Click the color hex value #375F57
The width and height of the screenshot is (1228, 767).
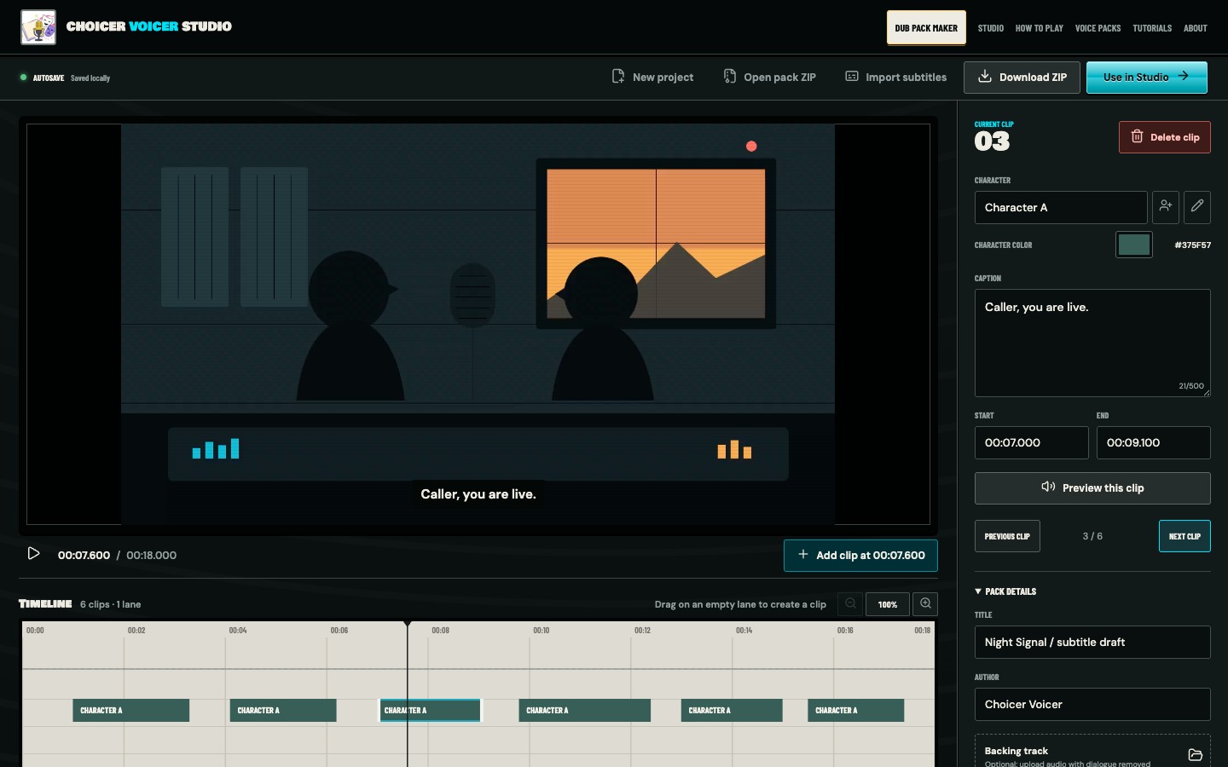click(x=1193, y=245)
